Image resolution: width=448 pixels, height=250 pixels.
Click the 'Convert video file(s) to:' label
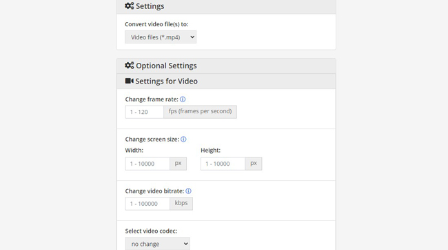[156, 24]
